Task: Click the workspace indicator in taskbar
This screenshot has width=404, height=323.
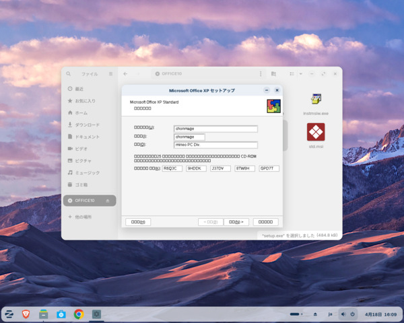Action: pyautogui.click(x=296, y=314)
